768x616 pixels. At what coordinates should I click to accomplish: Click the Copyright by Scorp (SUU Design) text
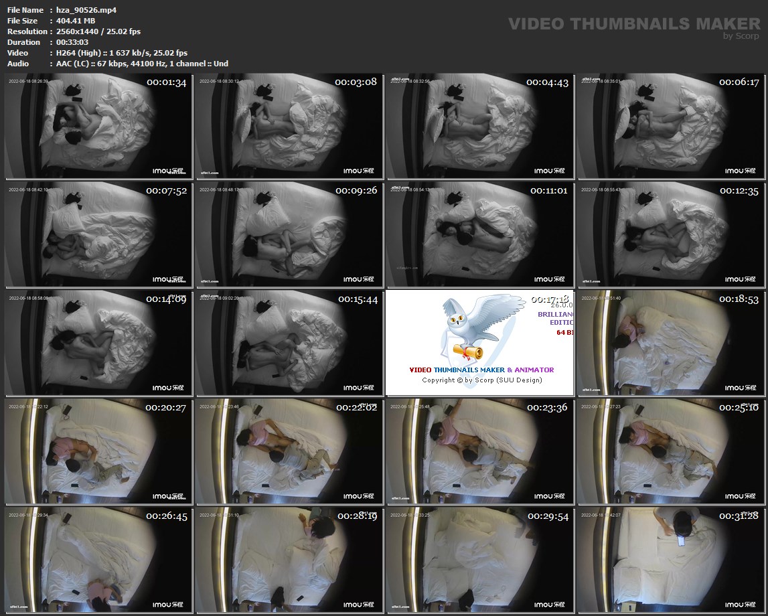point(482,380)
